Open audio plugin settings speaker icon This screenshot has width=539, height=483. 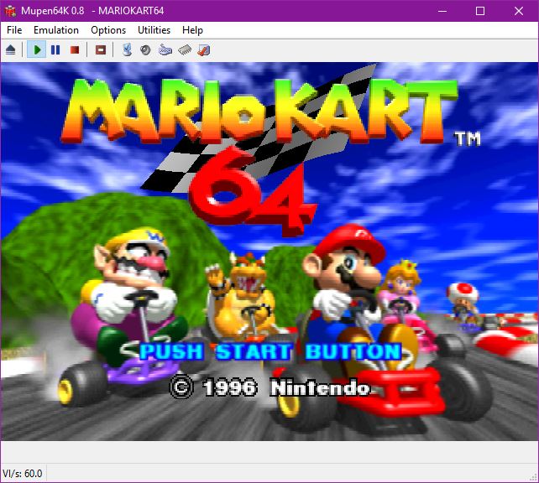(146, 50)
